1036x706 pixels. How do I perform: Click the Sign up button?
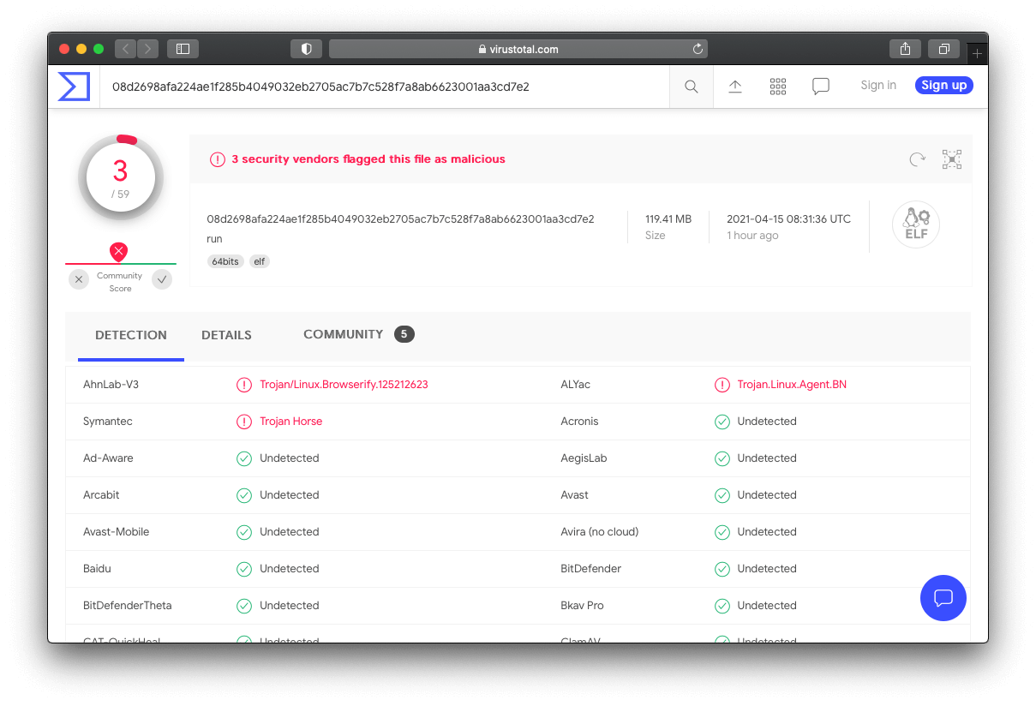pyautogui.click(x=944, y=85)
